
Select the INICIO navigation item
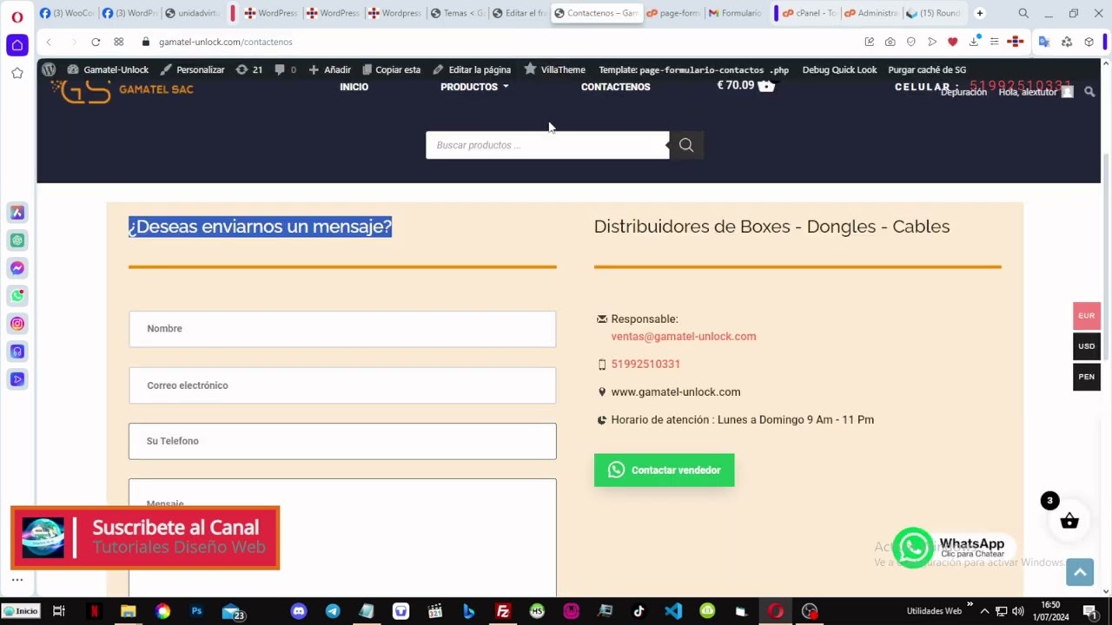point(354,87)
